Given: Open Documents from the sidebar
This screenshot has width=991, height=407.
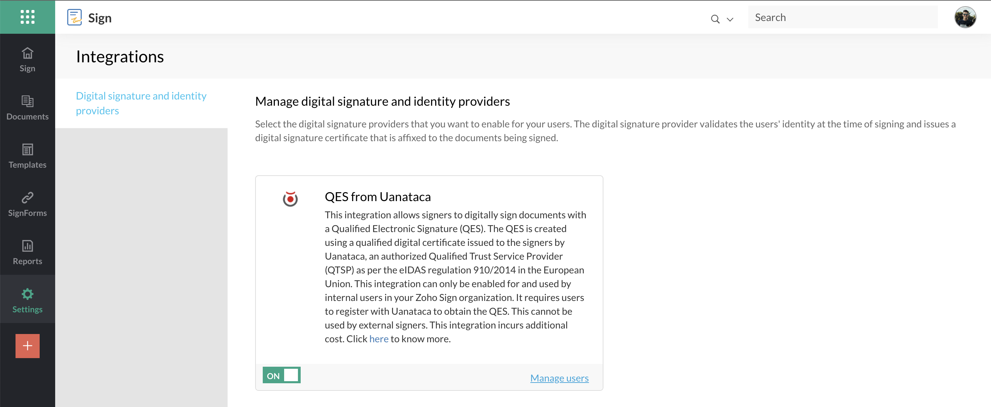Looking at the screenshot, I should (27, 108).
